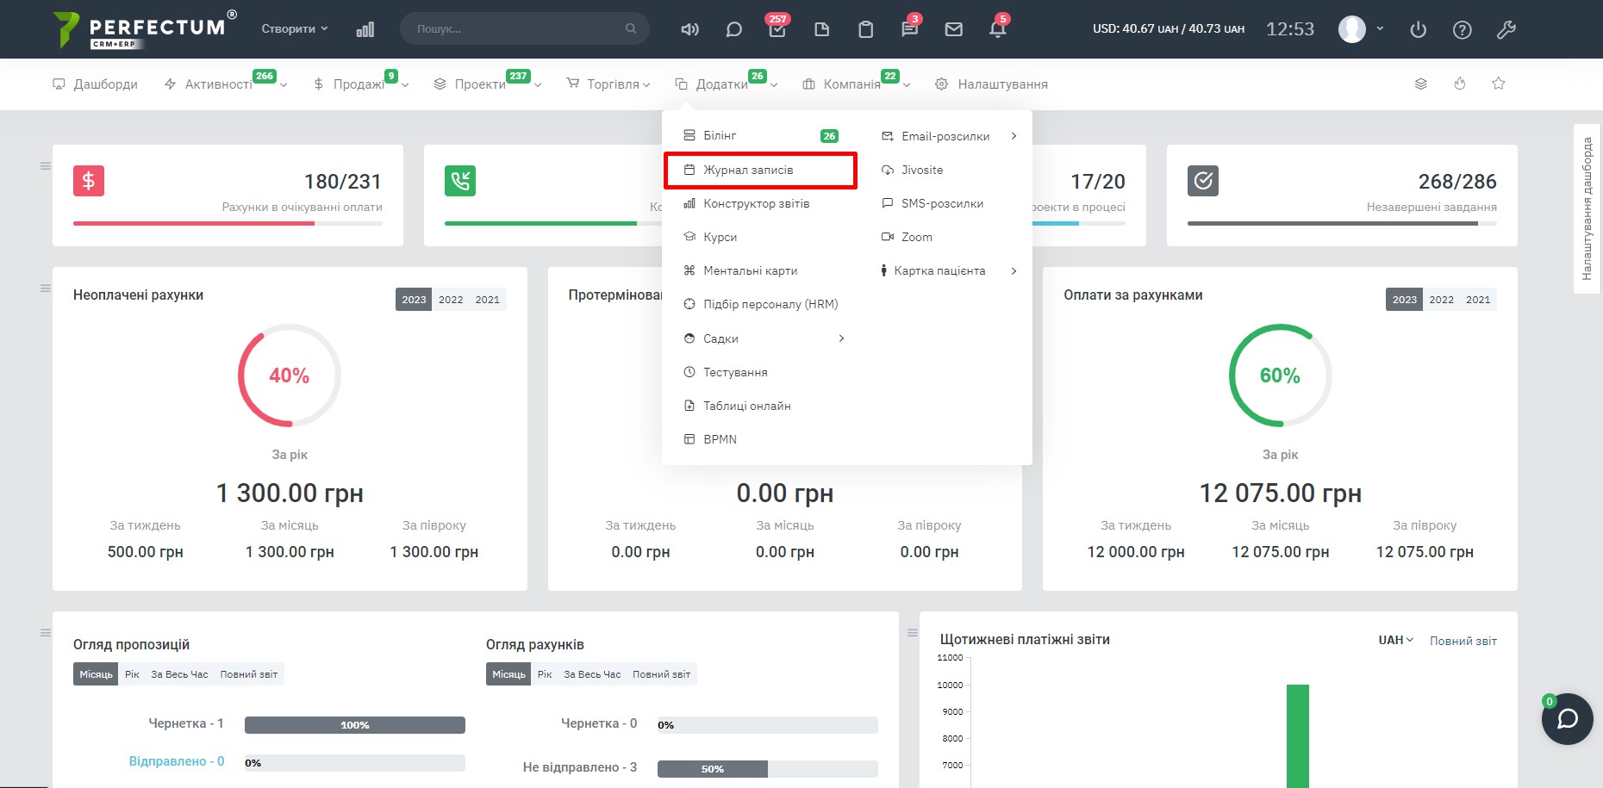
Task: Click the megaphone announcements icon
Action: pyautogui.click(x=689, y=29)
